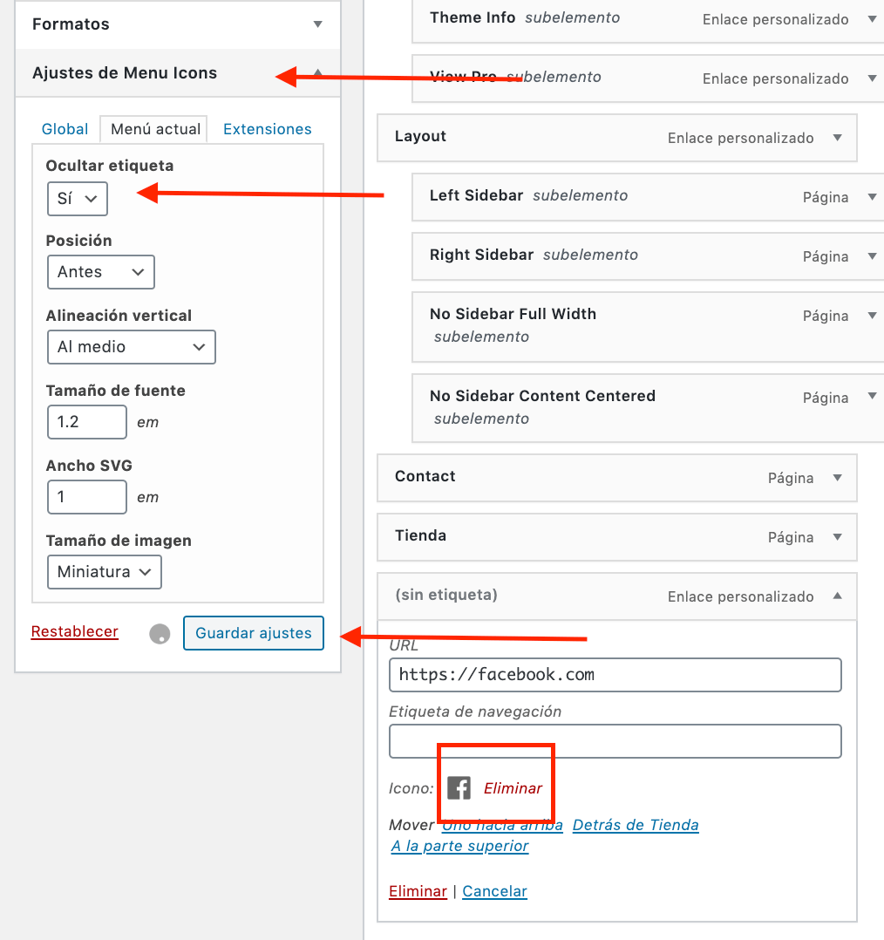Collapse the Ajustes de Menu Icons panel
Image resolution: width=884 pixels, height=940 pixels.
(317, 72)
